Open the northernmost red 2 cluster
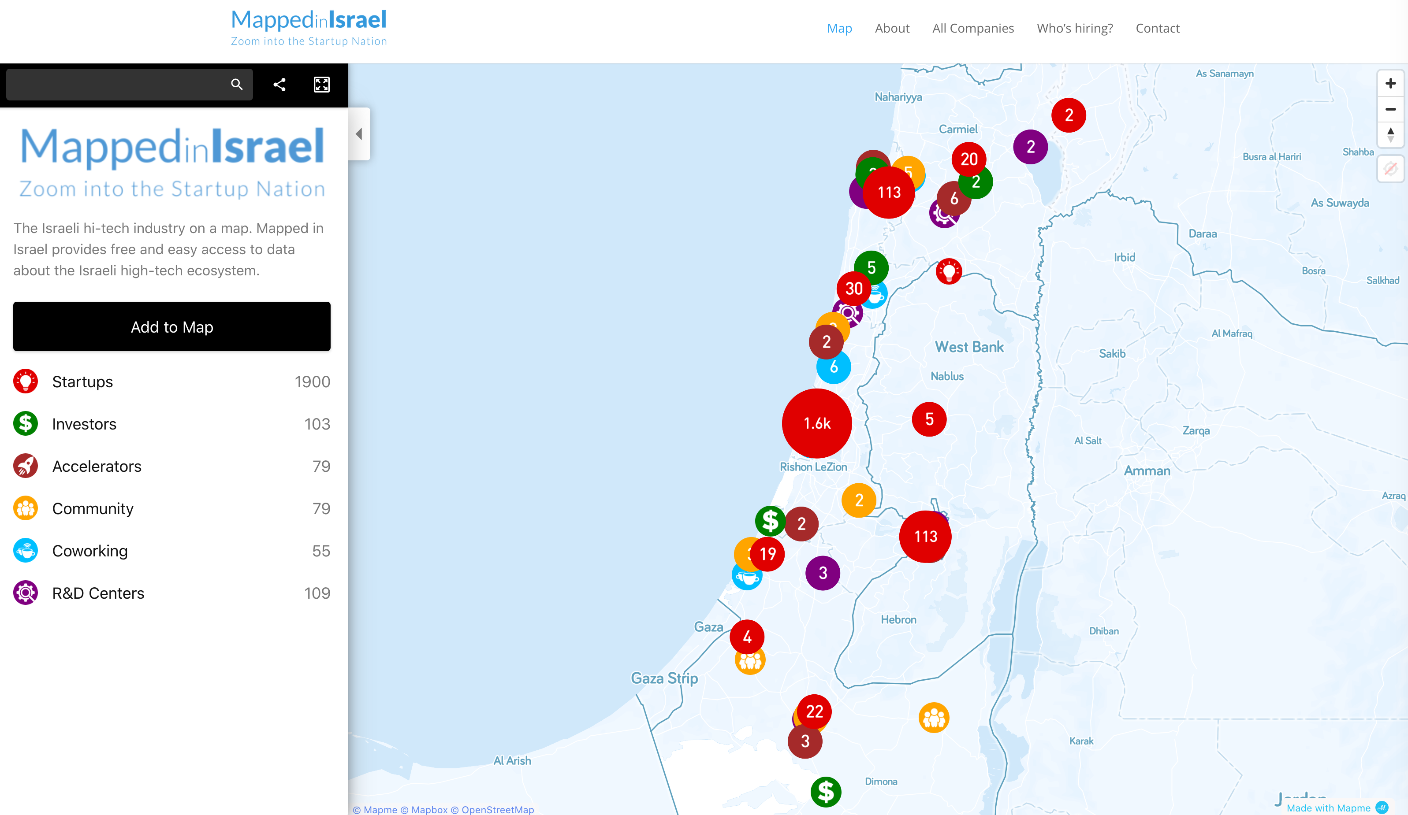 tap(1068, 115)
